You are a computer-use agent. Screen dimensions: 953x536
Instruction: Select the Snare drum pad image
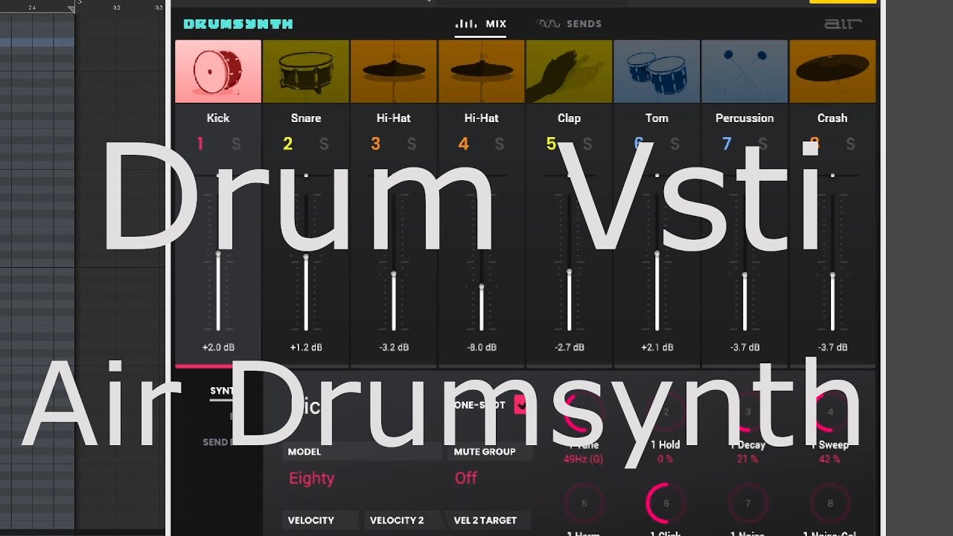306,71
